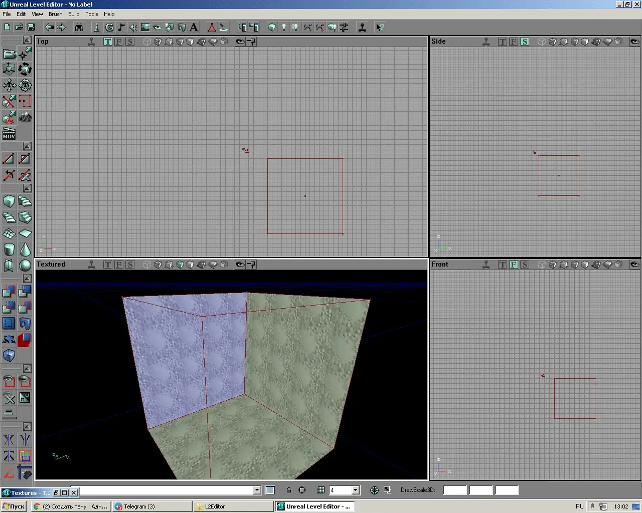The width and height of the screenshot is (642, 513).
Task: Build a Cube brush
Action: (9, 201)
